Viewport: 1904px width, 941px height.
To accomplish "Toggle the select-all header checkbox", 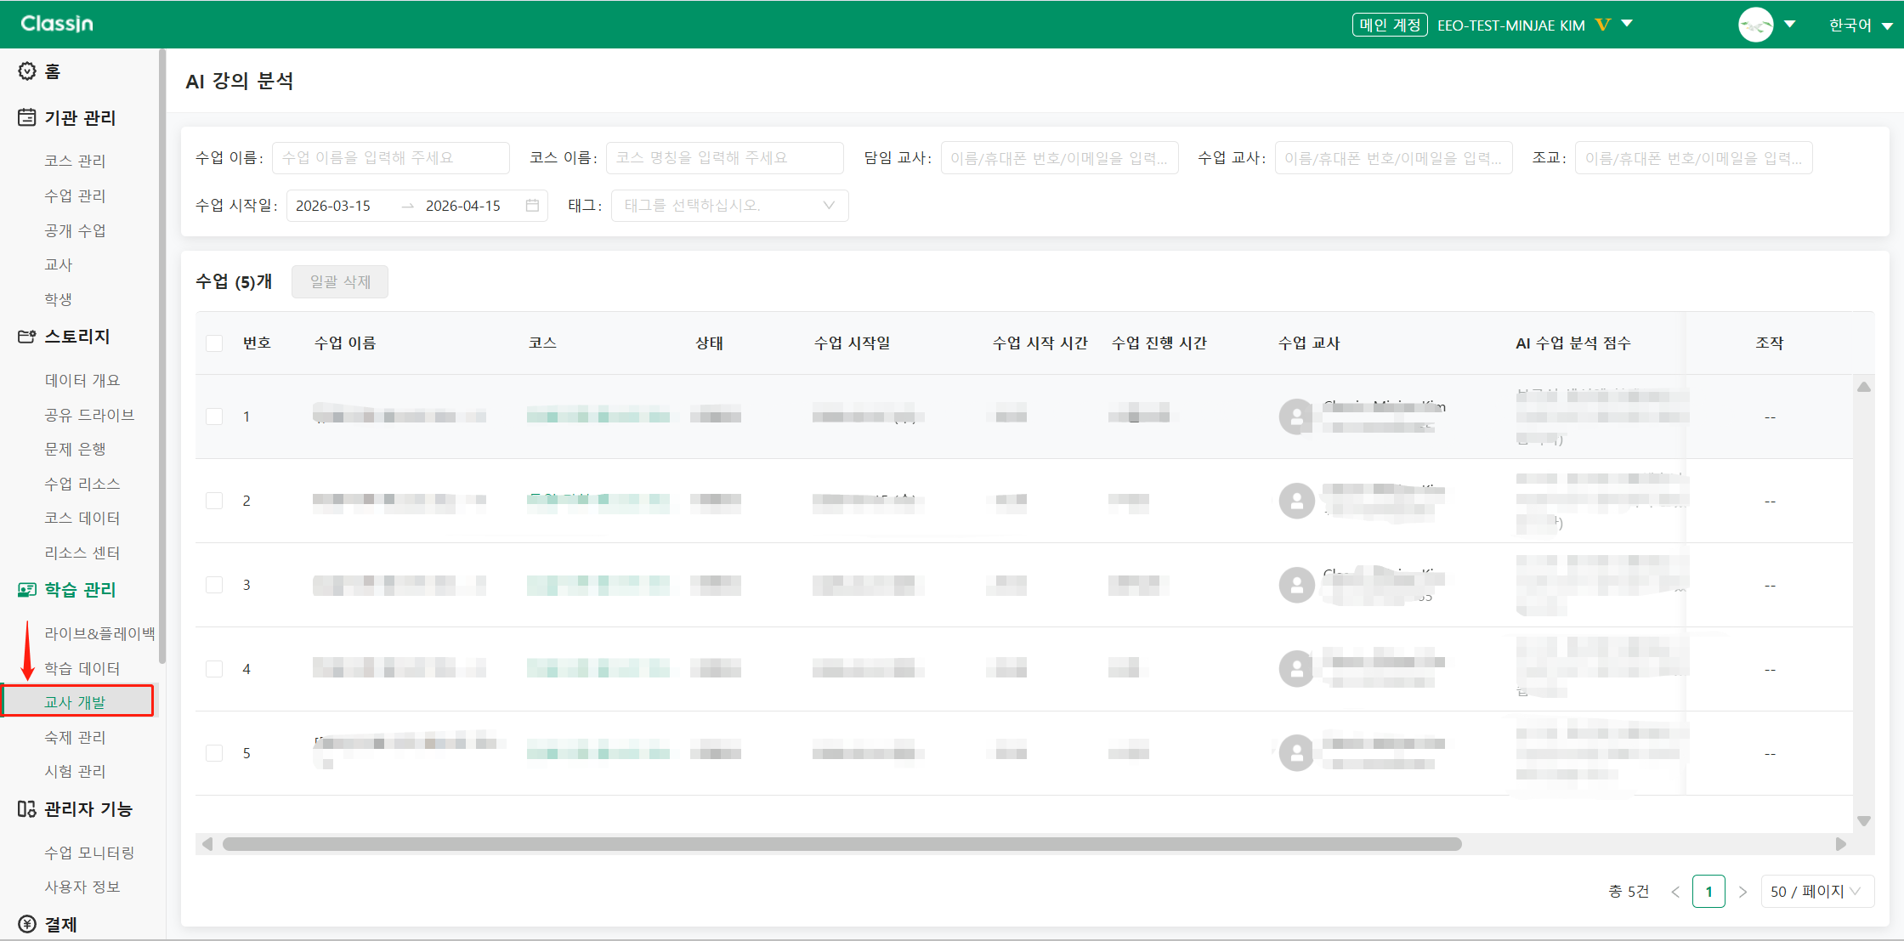I will click(x=214, y=343).
